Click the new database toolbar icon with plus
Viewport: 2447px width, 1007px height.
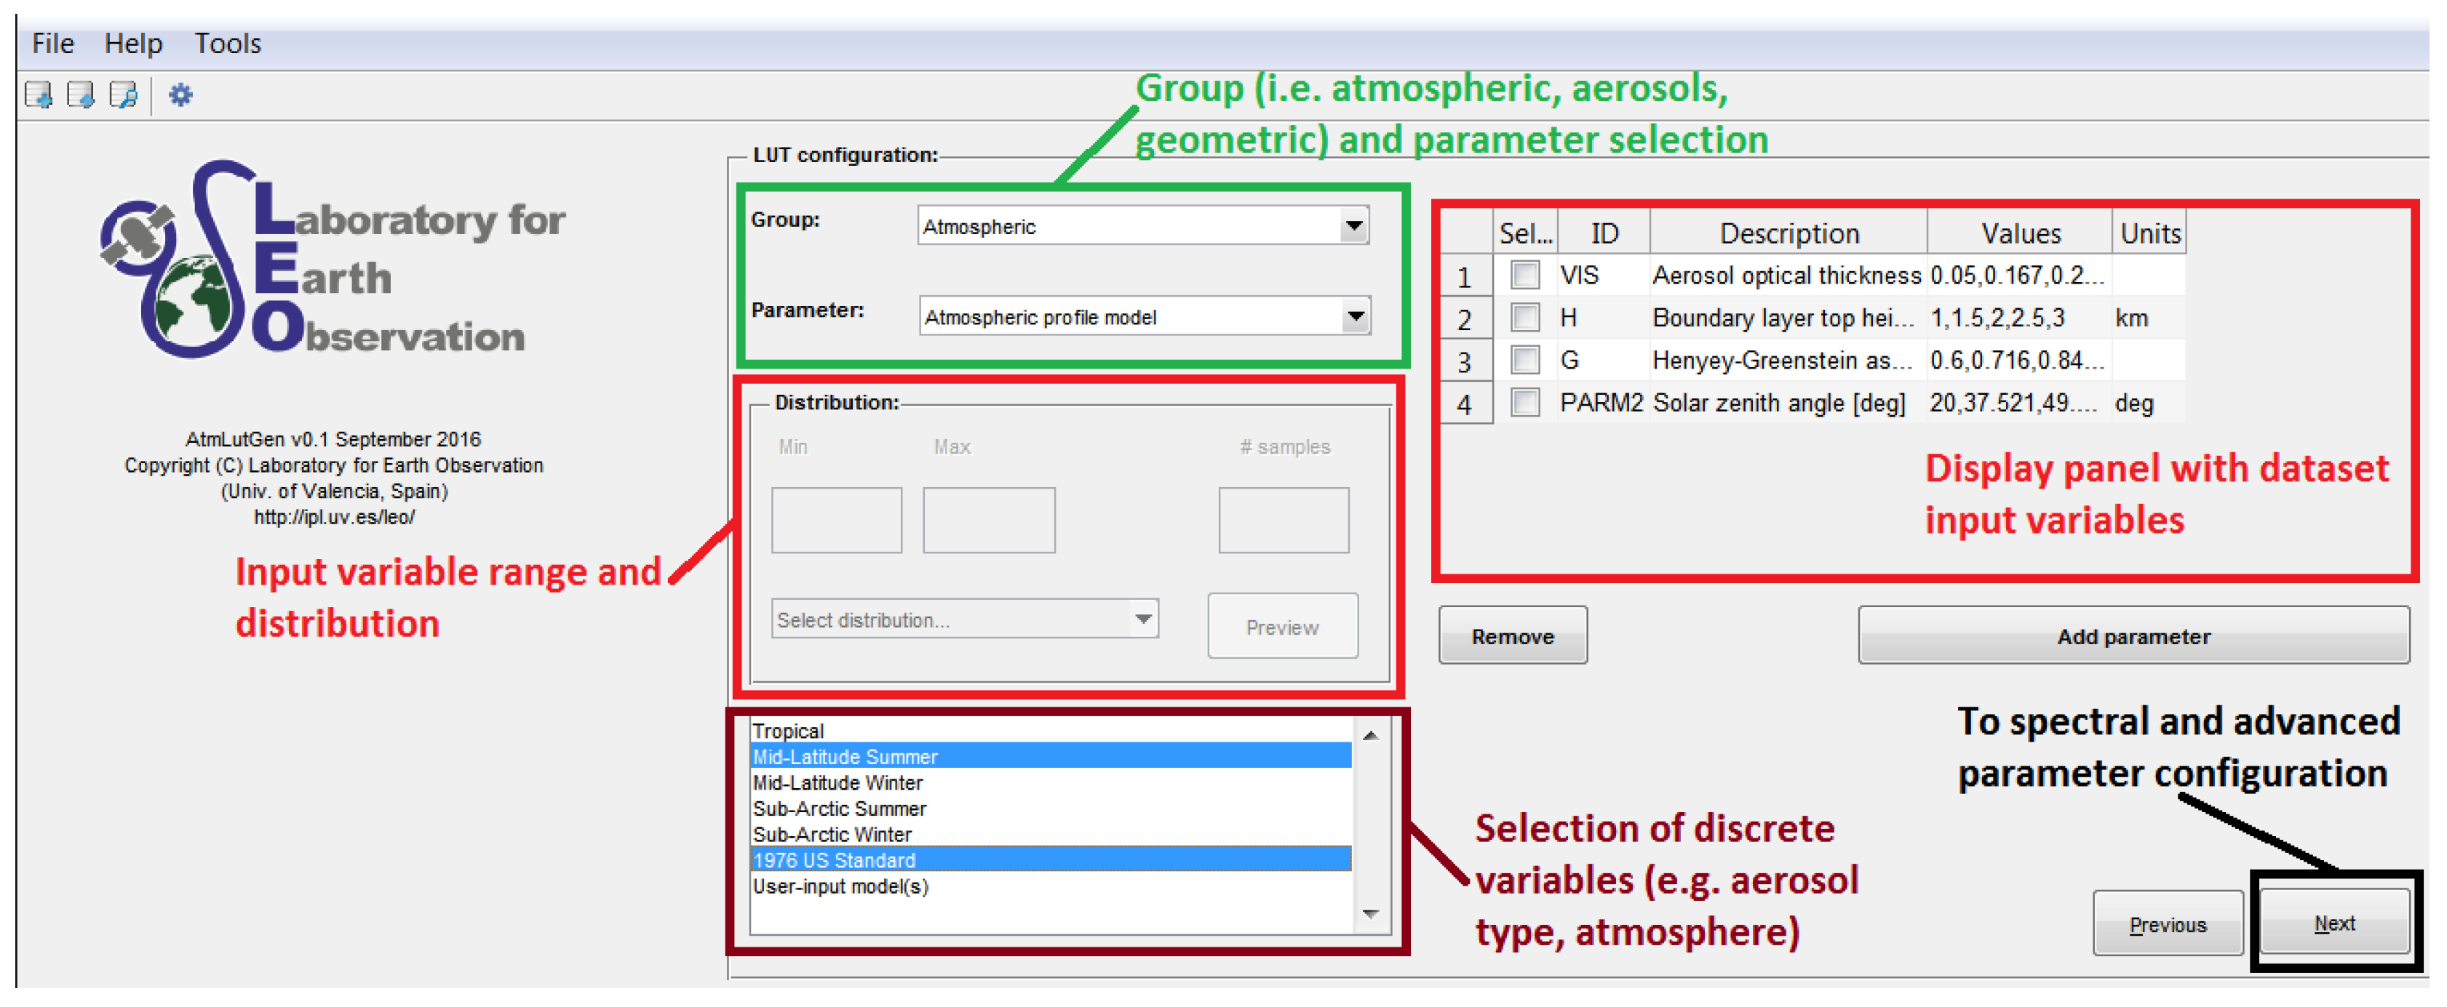coord(39,95)
